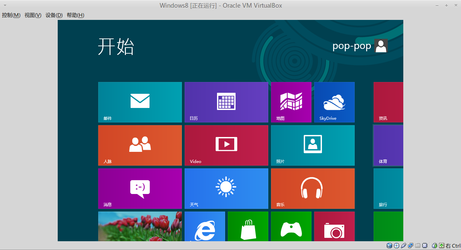
Task: Click the pop-pop user name
Action: (x=352, y=46)
